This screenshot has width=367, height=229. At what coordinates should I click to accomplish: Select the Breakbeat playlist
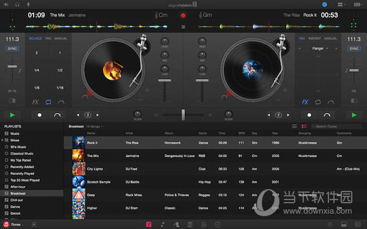[32, 193]
